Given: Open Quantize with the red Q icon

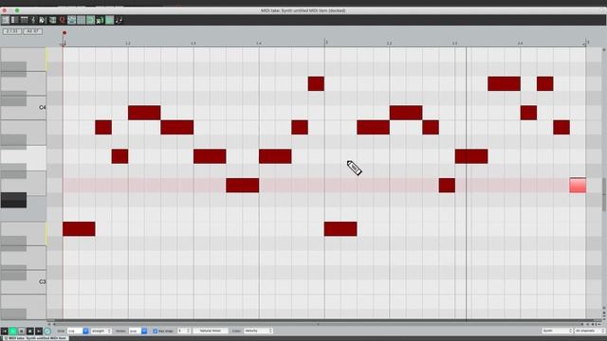Looking at the screenshot, I should (62, 20).
